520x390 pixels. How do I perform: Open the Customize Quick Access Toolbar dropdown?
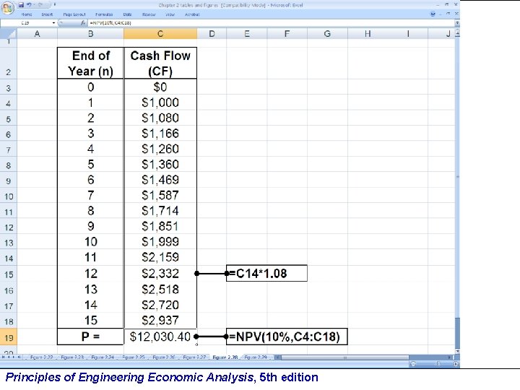pos(55,4)
